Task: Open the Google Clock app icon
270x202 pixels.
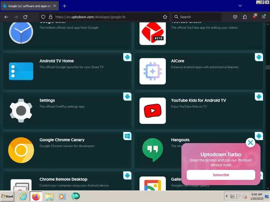Action: [x=21, y=33]
